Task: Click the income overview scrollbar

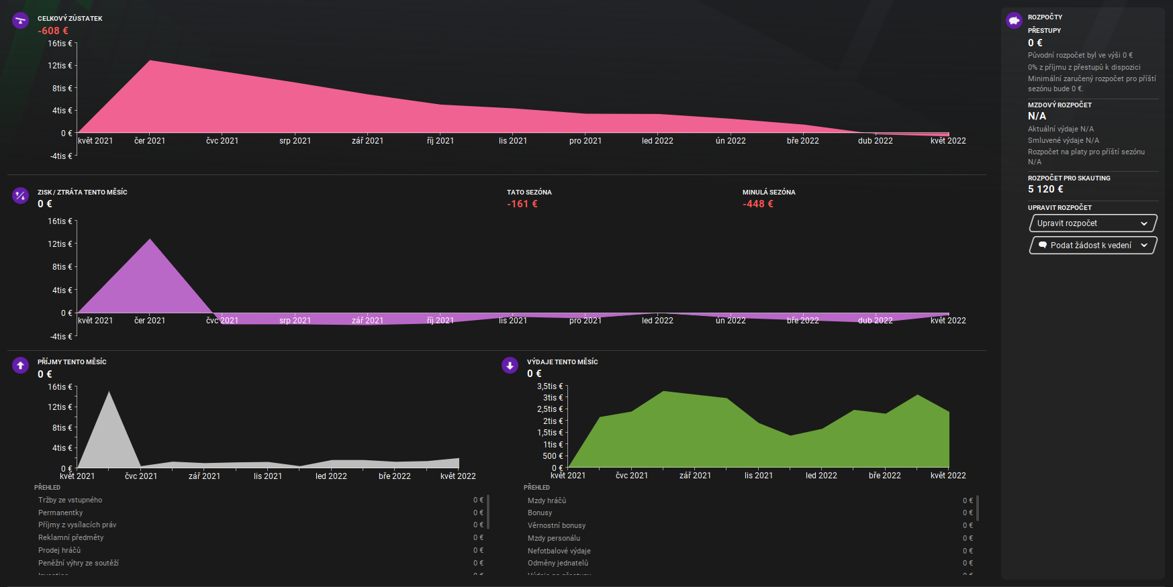Action: [x=488, y=511]
